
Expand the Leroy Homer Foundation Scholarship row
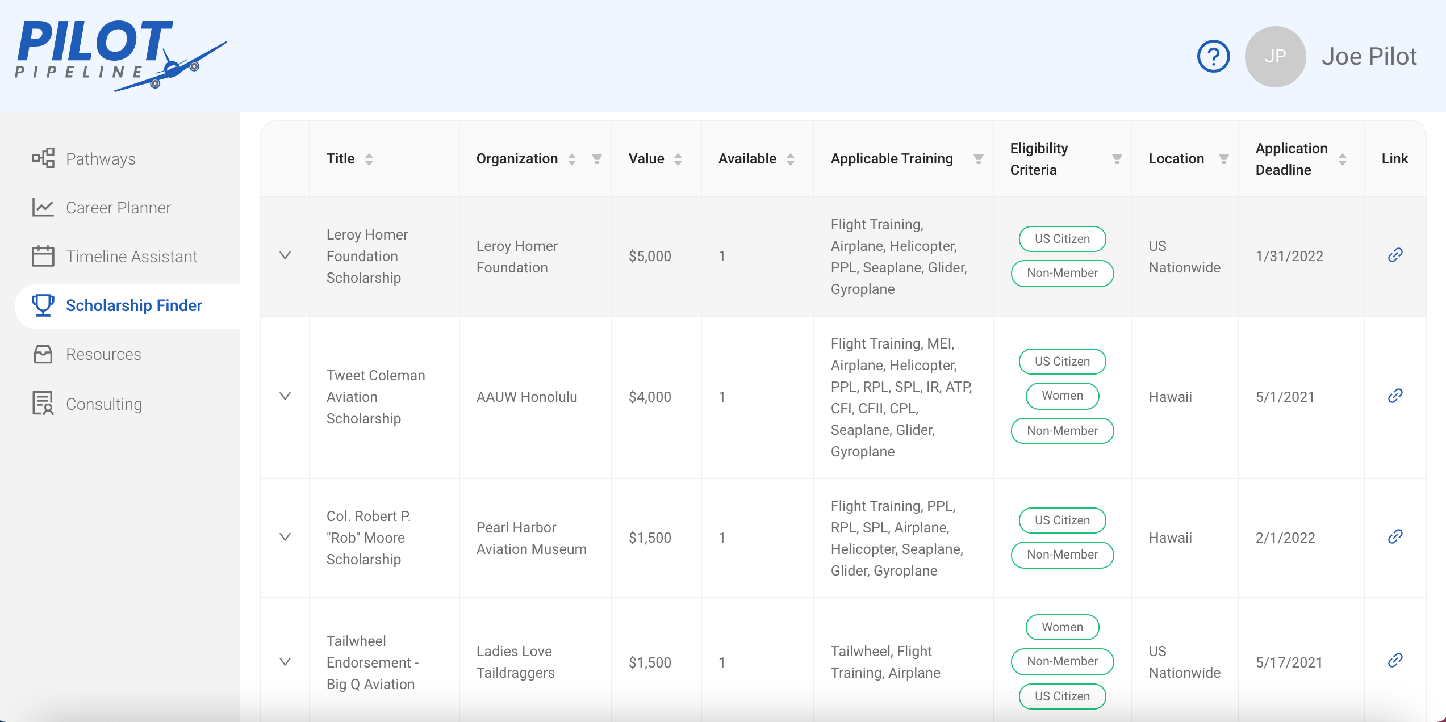click(285, 256)
